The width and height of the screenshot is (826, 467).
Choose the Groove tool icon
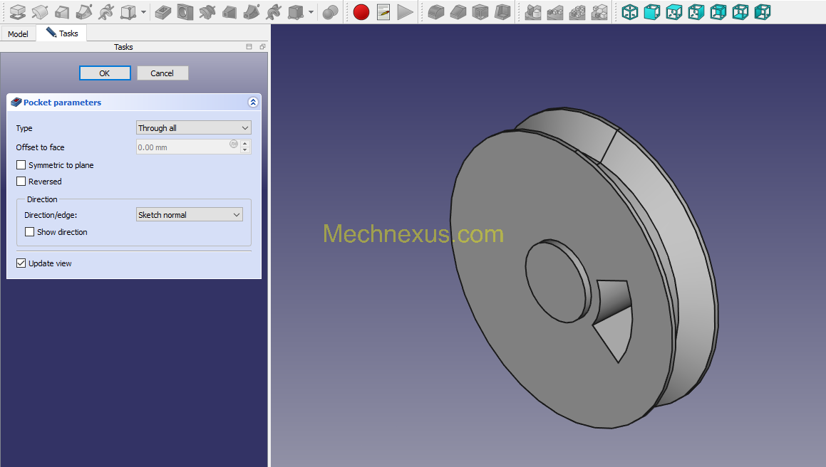click(x=207, y=11)
